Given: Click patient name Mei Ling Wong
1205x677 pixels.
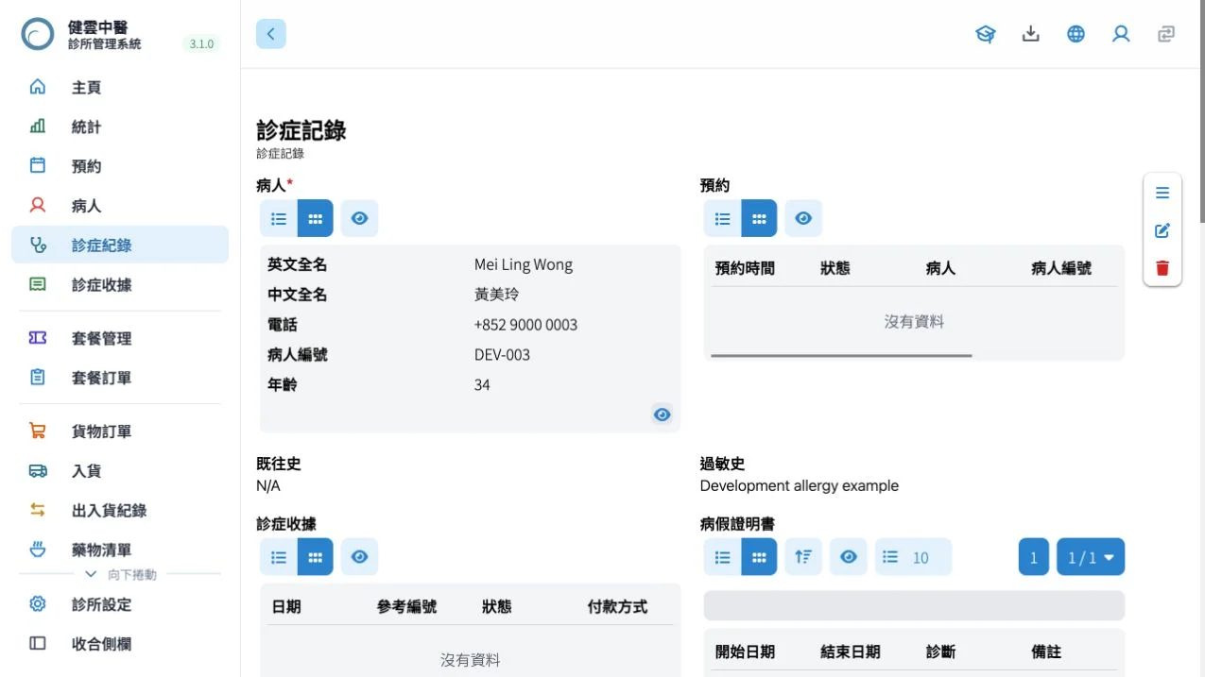Looking at the screenshot, I should pos(524,264).
